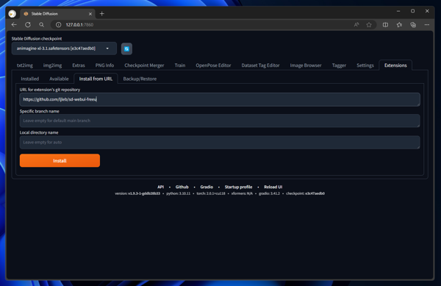Click the orange Install button
Image resolution: width=441 pixels, height=286 pixels.
click(60, 160)
